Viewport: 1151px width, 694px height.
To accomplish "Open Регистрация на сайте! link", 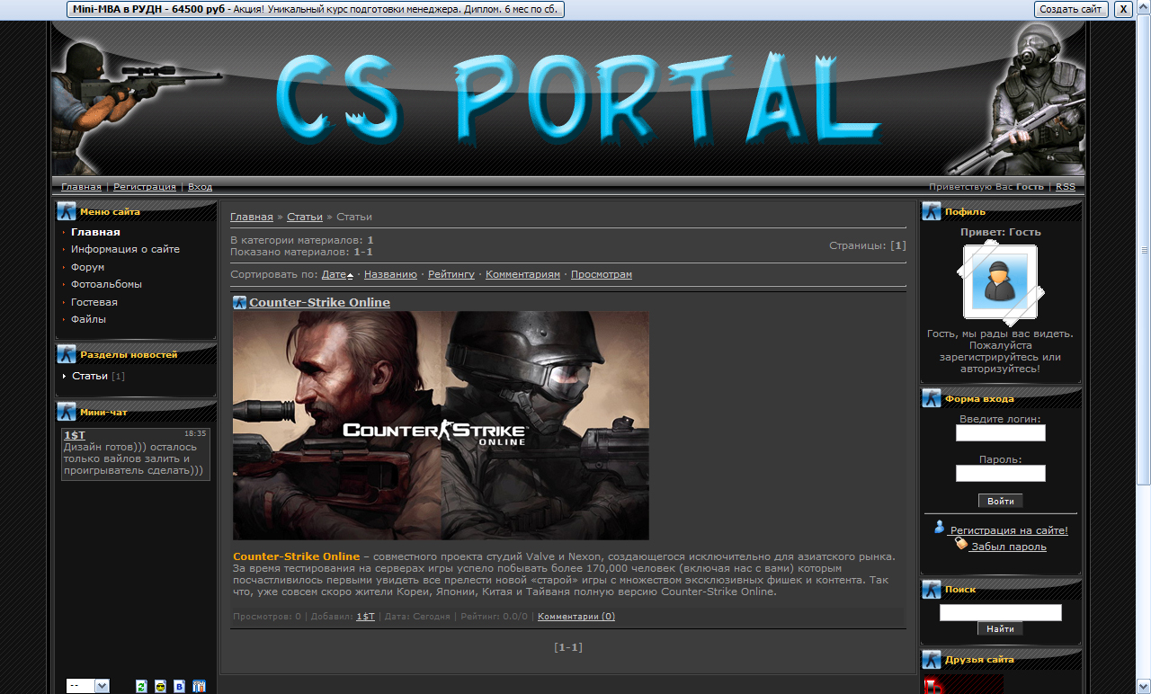I will [1009, 530].
